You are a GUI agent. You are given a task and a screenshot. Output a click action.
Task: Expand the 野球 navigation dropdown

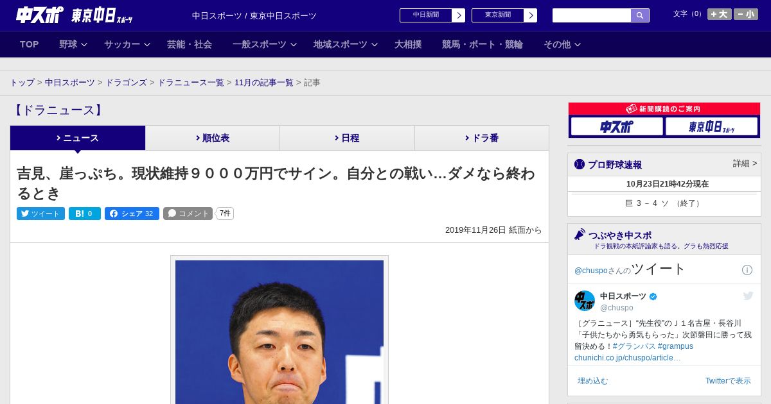pyautogui.click(x=73, y=44)
